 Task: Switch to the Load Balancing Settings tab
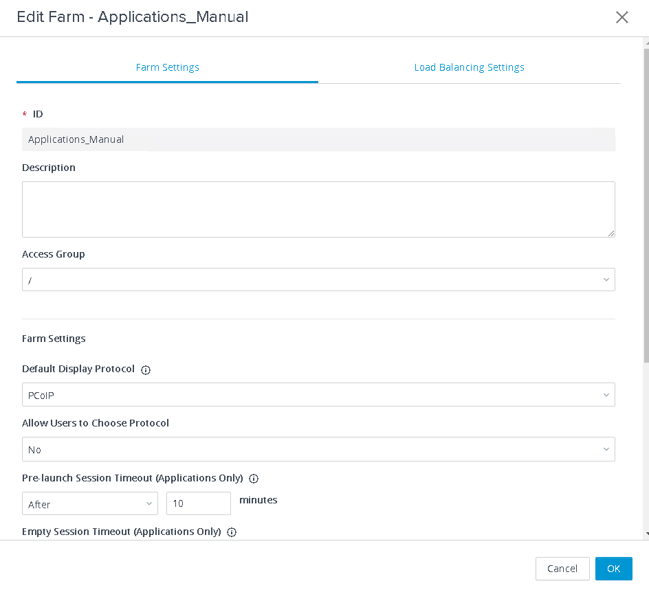(x=470, y=67)
